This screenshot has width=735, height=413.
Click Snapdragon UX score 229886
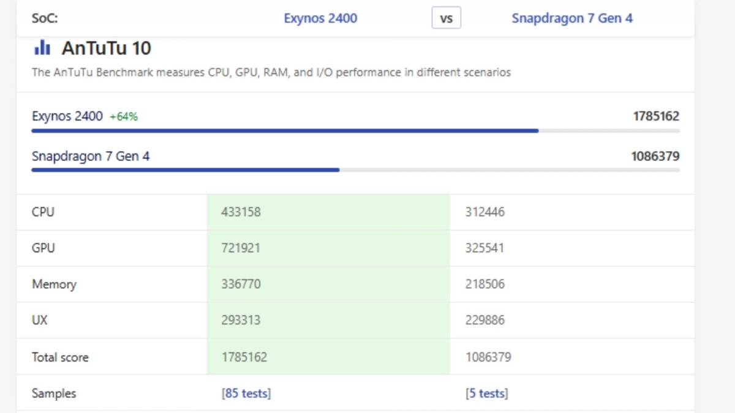tap(484, 320)
